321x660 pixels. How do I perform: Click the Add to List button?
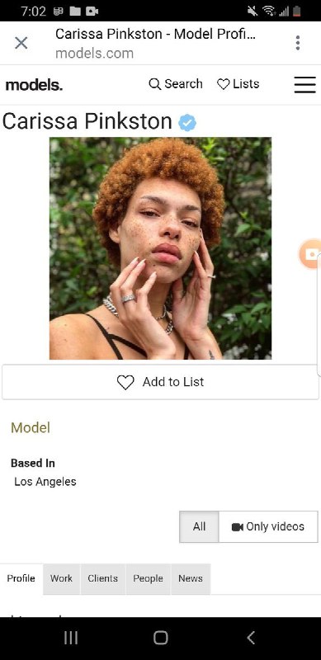point(160,382)
